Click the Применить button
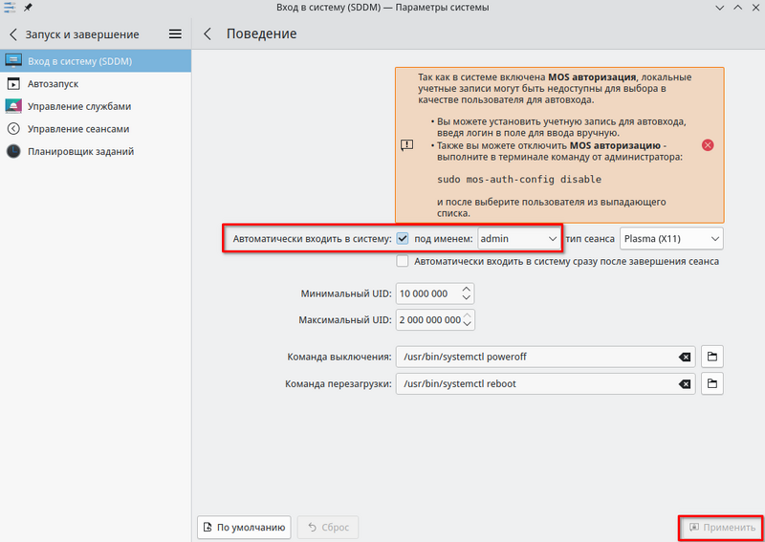This screenshot has width=765, height=542. 721,528
